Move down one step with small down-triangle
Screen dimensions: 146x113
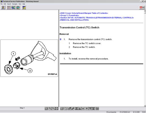[x=87, y=108]
